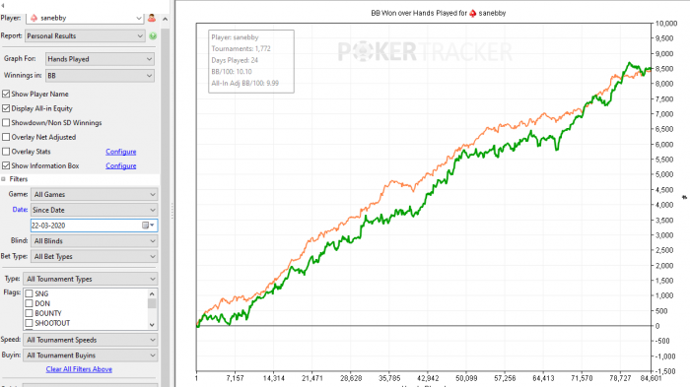The height and width of the screenshot is (387, 690).
Task: Click the 'Days Played: 24' text
Action: click(235, 60)
